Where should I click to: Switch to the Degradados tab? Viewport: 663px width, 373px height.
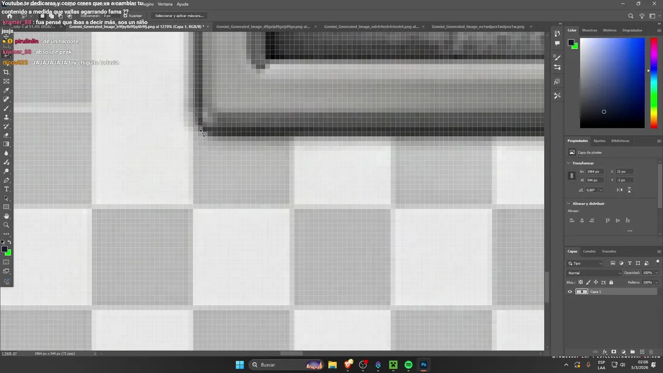(632, 30)
